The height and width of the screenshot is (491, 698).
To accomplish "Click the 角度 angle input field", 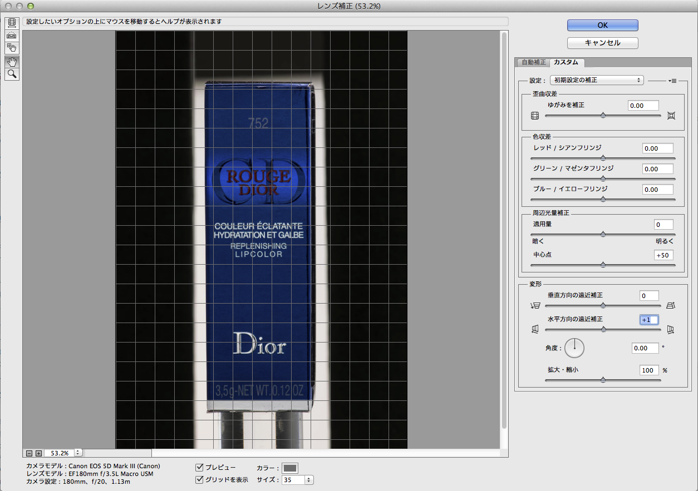I will (645, 348).
